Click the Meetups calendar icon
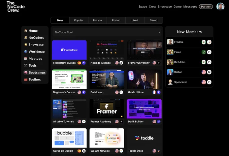 pos(26,59)
